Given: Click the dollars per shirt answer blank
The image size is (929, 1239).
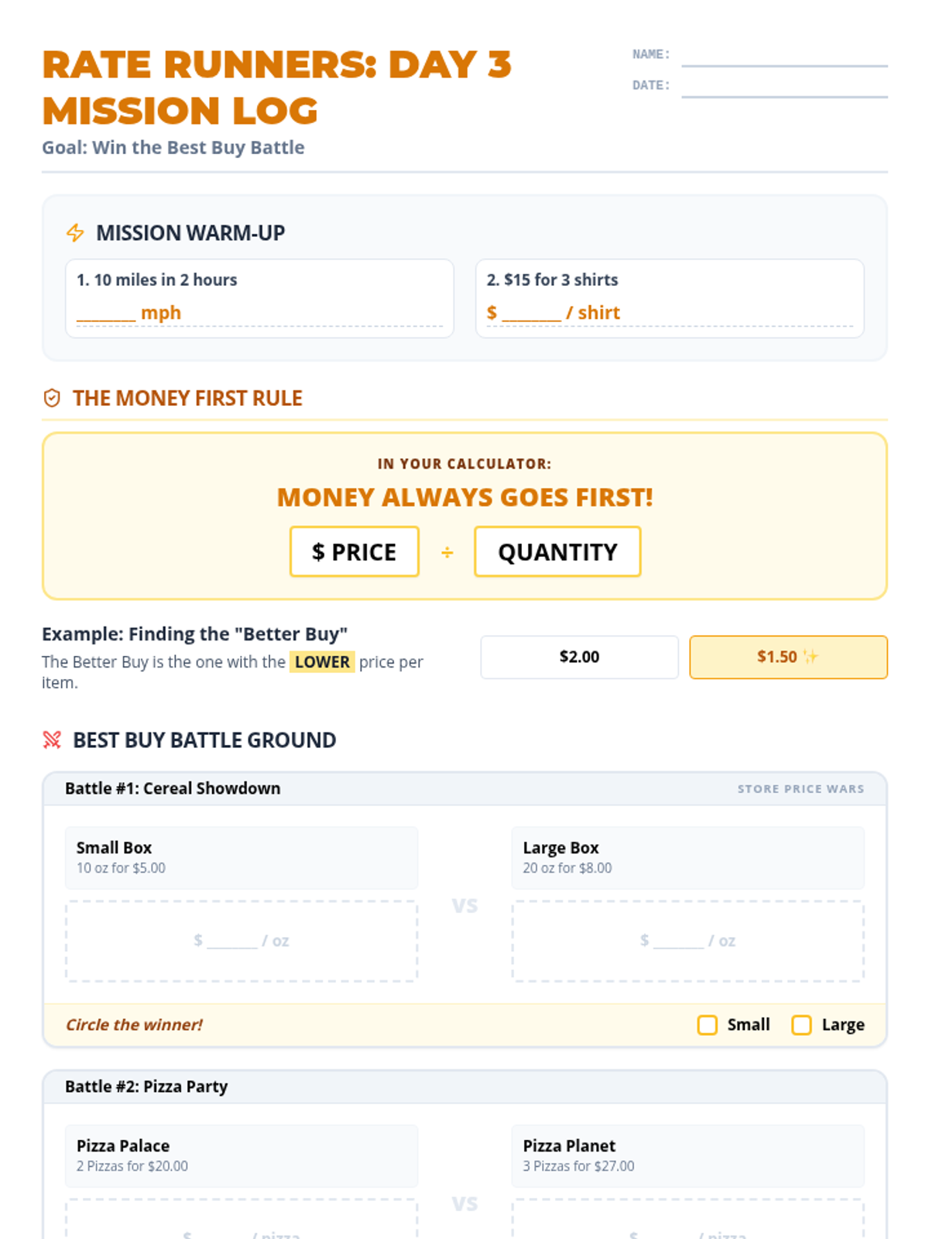Looking at the screenshot, I should [531, 314].
